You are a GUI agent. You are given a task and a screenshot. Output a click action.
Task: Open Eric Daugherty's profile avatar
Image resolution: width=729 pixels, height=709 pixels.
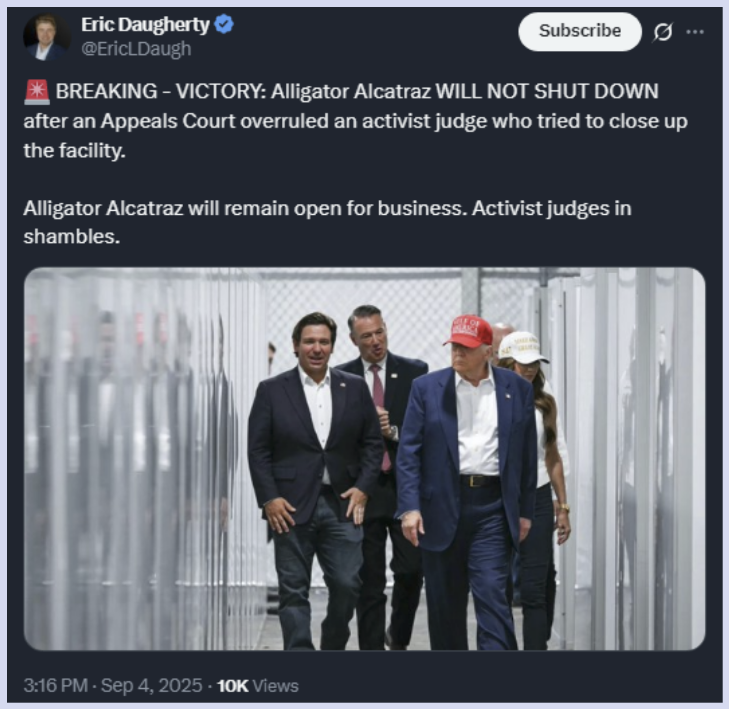coord(47,37)
